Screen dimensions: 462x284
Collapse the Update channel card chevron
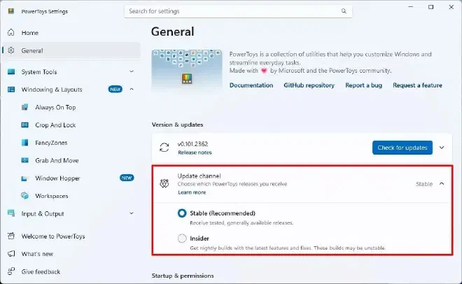tap(442, 184)
